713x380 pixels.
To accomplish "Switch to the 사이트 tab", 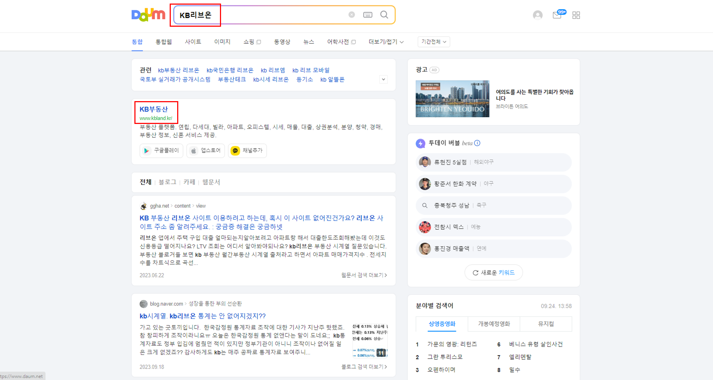I will pyautogui.click(x=193, y=42).
